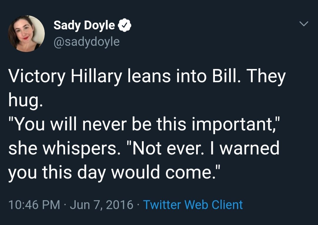This screenshot has height=225, width=318.
Task: Click the "Jun 7, 2016" date
Action: pos(102,204)
